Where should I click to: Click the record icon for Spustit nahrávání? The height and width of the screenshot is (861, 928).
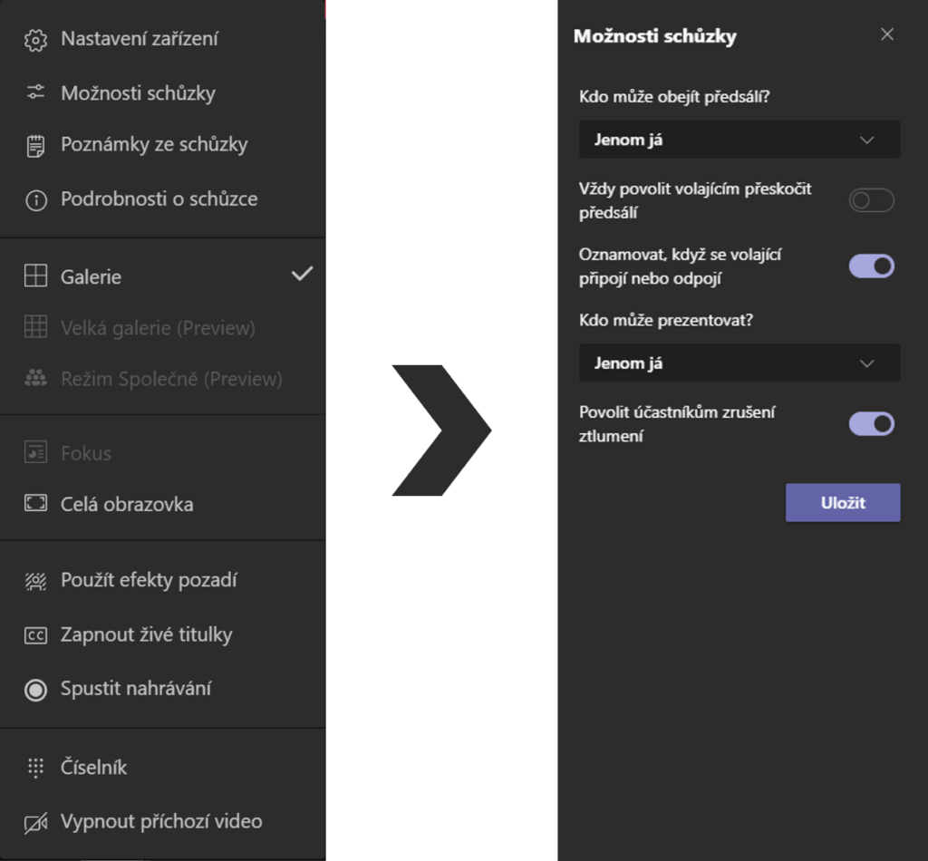coord(35,690)
